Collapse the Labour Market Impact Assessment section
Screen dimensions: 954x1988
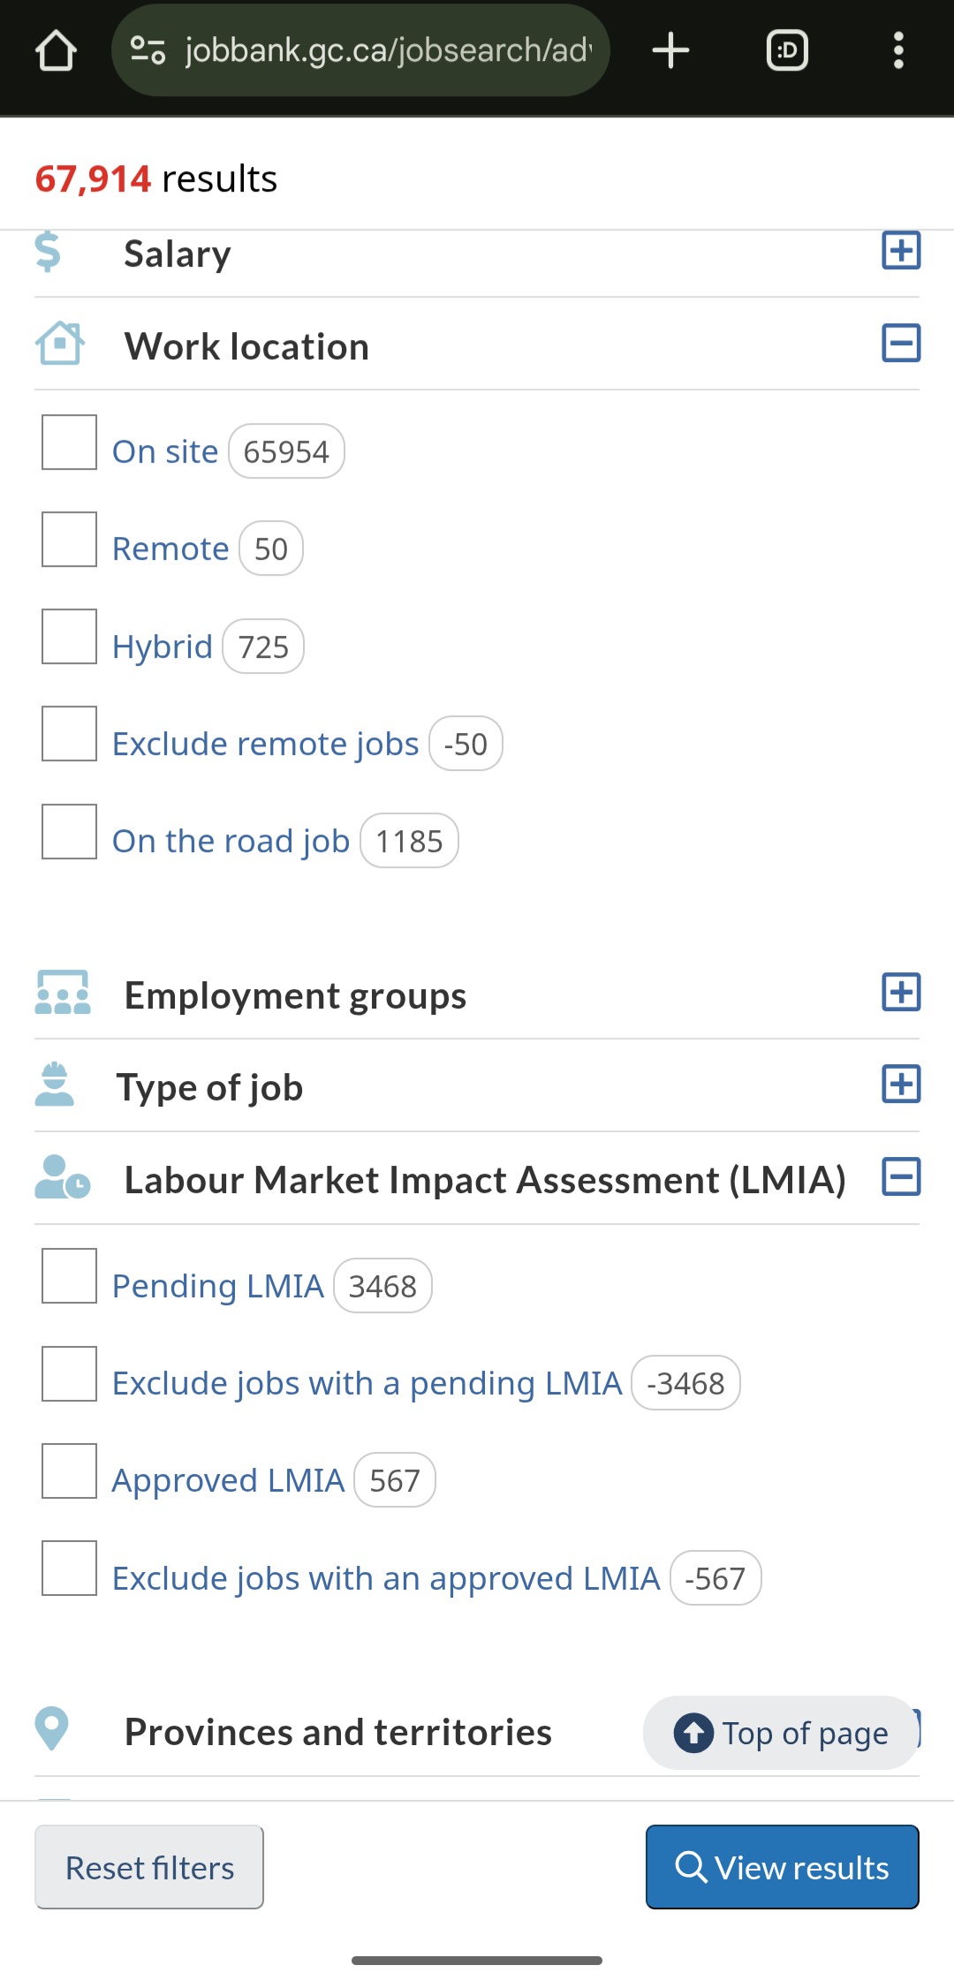point(901,1177)
